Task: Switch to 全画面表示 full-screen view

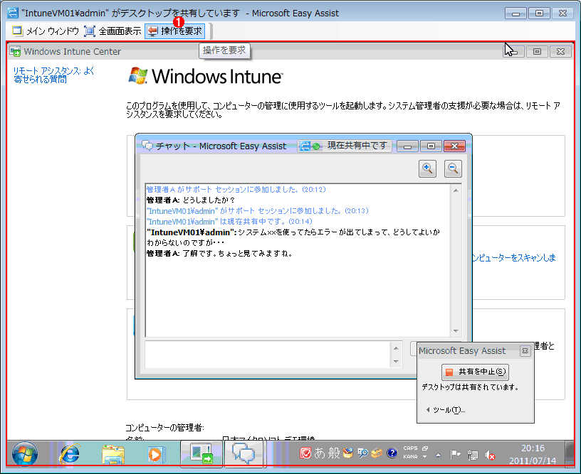Action: (112, 31)
